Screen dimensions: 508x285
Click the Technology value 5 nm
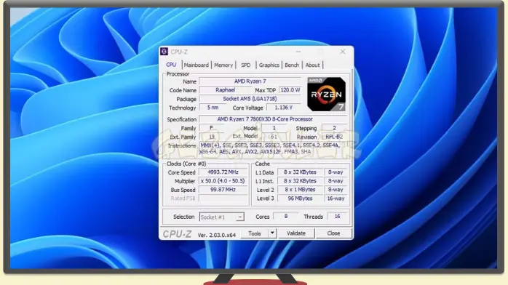(213, 108)
